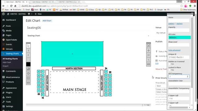The height and width of the screenshot is (111, 198).
Task: Click the fit-to-screen zoom icon
Action: click(148, 46)
